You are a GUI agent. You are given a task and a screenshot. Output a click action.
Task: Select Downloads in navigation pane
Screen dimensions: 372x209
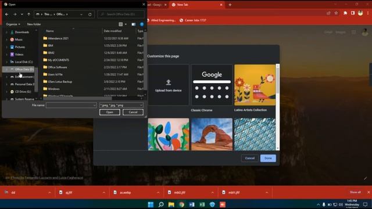click(x=22, y=33)
